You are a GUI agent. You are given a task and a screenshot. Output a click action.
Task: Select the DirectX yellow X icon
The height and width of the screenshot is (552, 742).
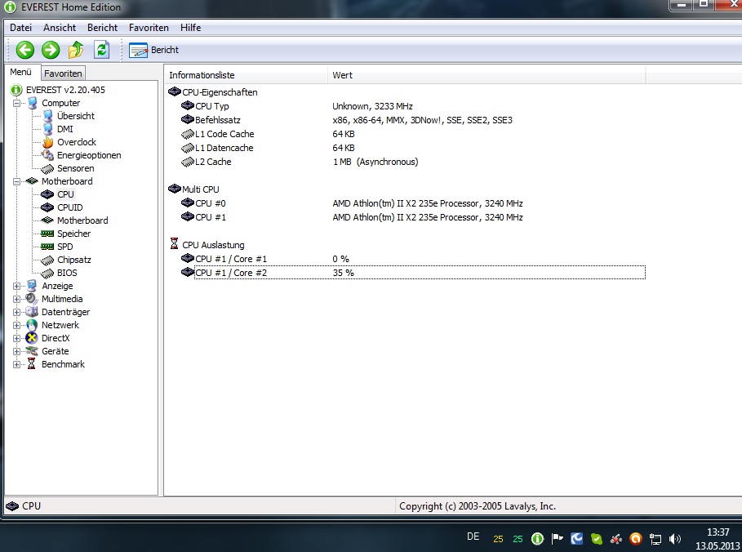(x=32, y=338)
